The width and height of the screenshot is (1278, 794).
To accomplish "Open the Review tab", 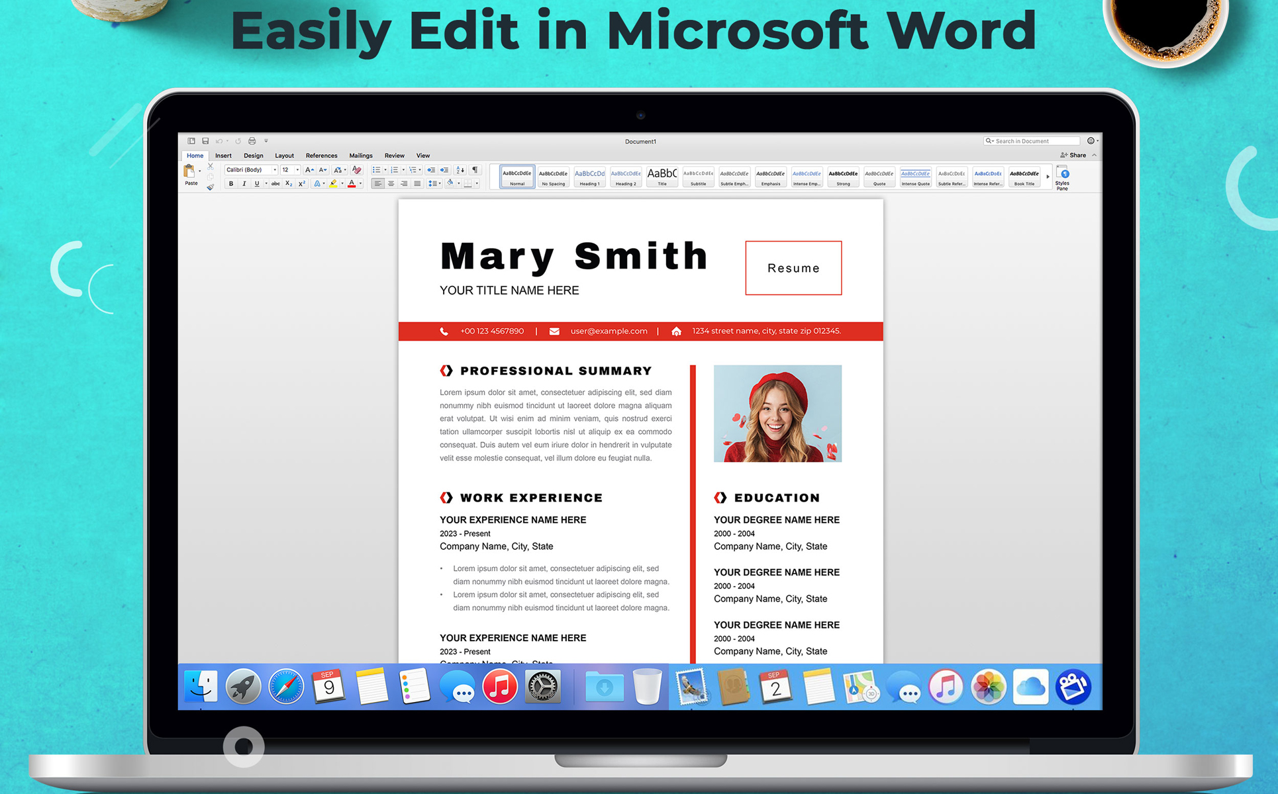I will pyautogui.click(x=394, y=155).
